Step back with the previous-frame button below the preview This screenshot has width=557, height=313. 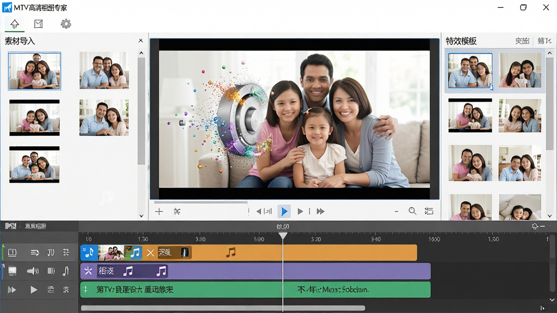(x=264, y=211)
